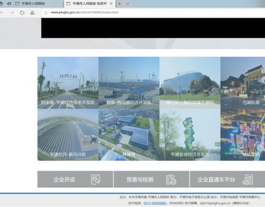Open 平湖农业经济开发区 thumbnail
Viewport: 265px width, 207px height.
pos(189,134)
